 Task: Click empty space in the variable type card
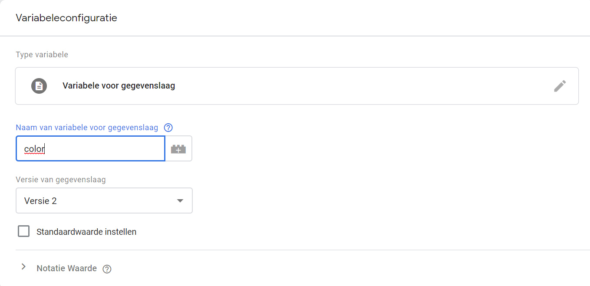tap(347, 86)
